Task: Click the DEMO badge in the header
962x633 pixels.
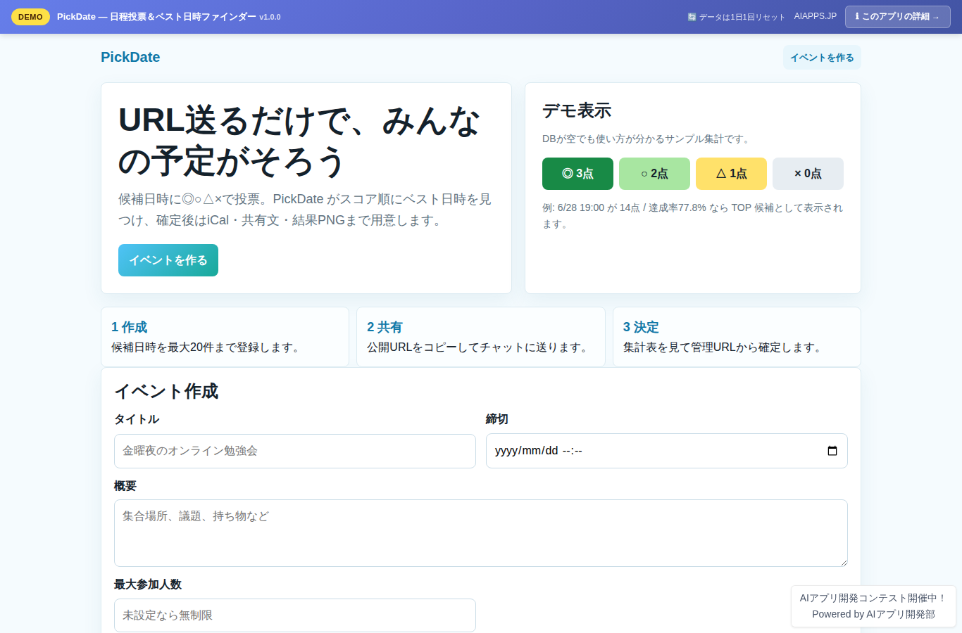Action: click(30, 17)
